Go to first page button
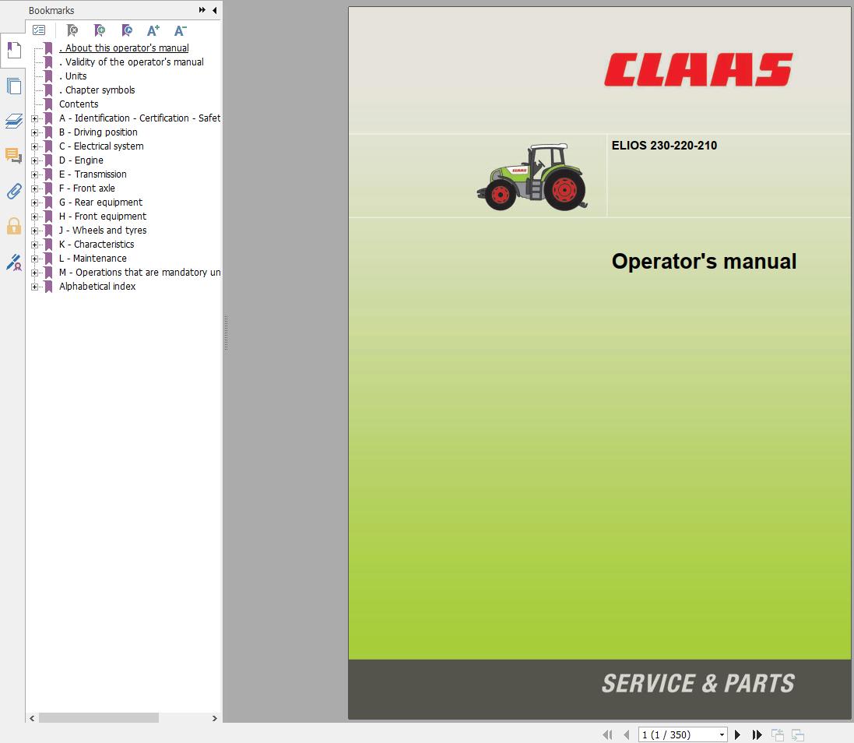854x743 pixels. 608,735
